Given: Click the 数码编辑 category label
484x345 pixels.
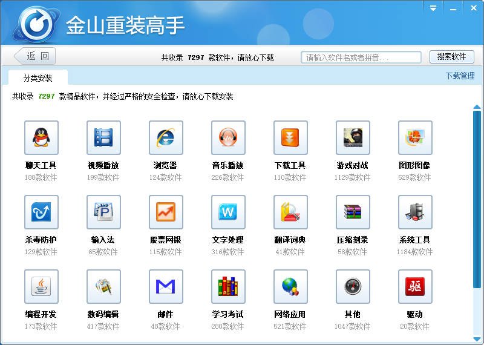Looking at the screenshot, I should point(103,314).
